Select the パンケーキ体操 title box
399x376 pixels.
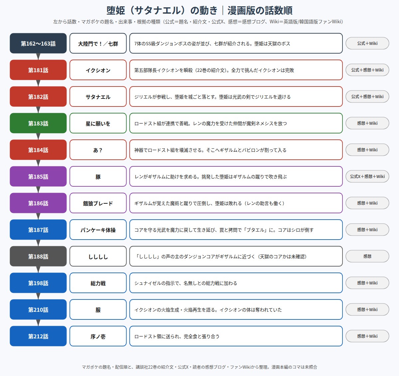coord(98,230)
